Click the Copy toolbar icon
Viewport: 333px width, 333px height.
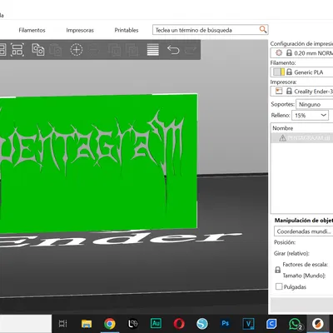click(x=38, y=50)
